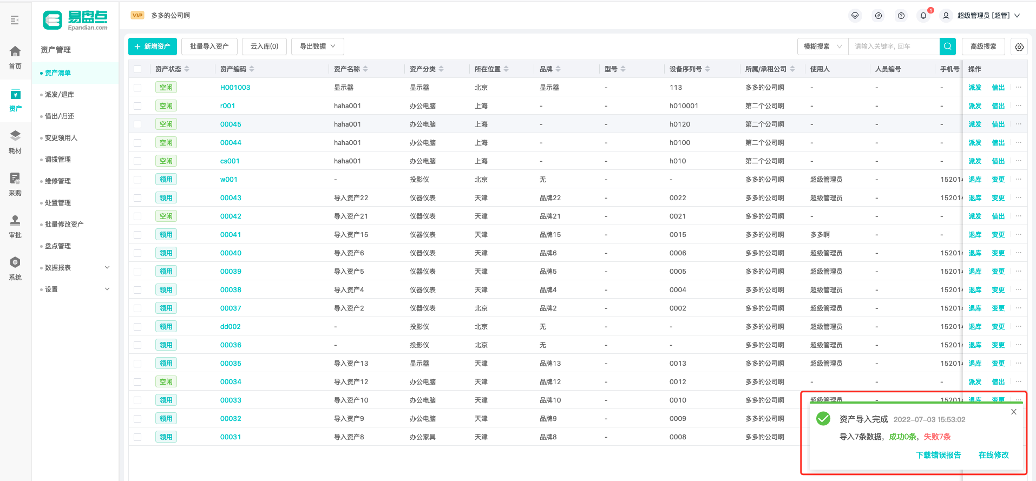Open the 模糊搜索 search type dropdown
This screenshot has width=1036, height=481.
(x=823, y=47)
